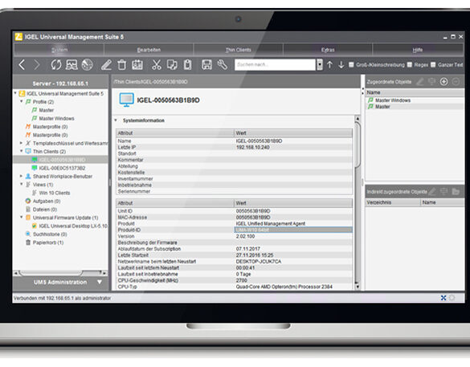Click inside the Suchen nach search field
The width and height of the screenshot is (470, 367).
[275, 65]
